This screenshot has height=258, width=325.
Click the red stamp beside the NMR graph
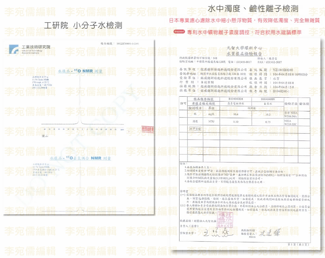[148, 130]
